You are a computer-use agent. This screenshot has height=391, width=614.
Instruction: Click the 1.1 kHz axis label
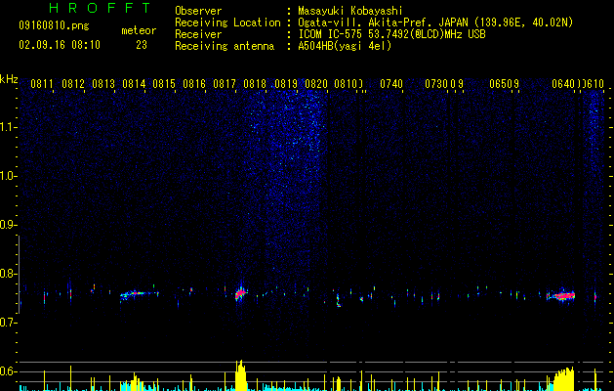pos(9,127)
